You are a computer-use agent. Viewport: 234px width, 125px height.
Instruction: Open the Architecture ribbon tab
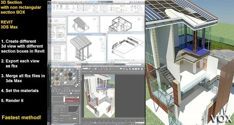click(55, 4)
